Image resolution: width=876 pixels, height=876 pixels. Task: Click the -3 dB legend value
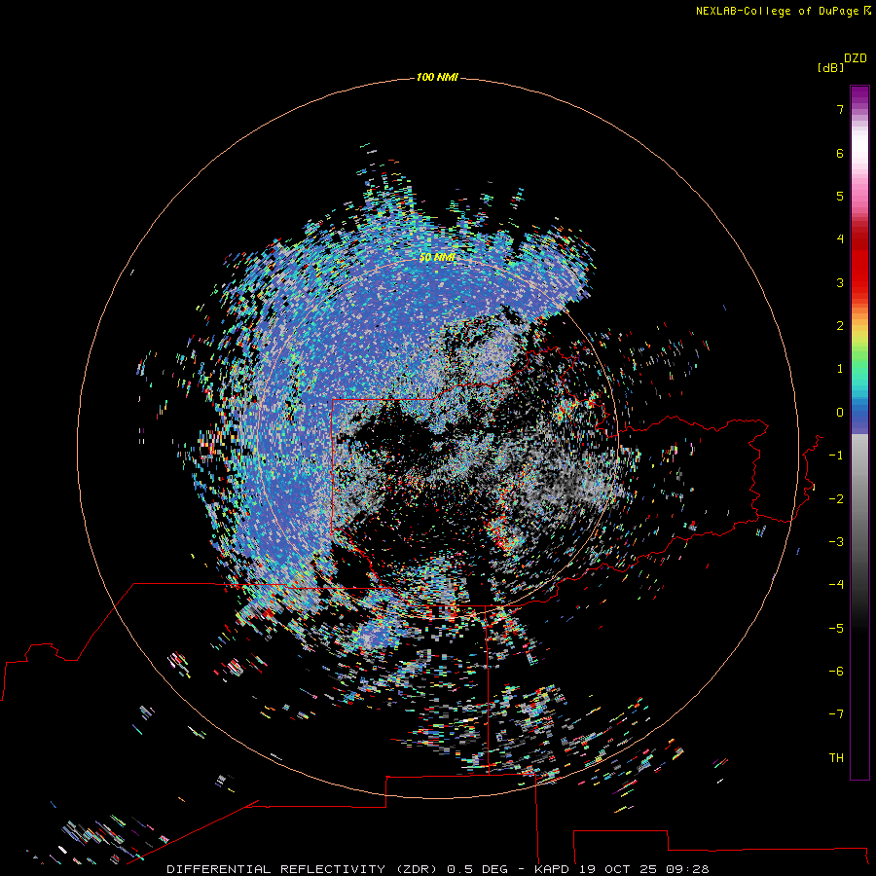tap(836, 542)
